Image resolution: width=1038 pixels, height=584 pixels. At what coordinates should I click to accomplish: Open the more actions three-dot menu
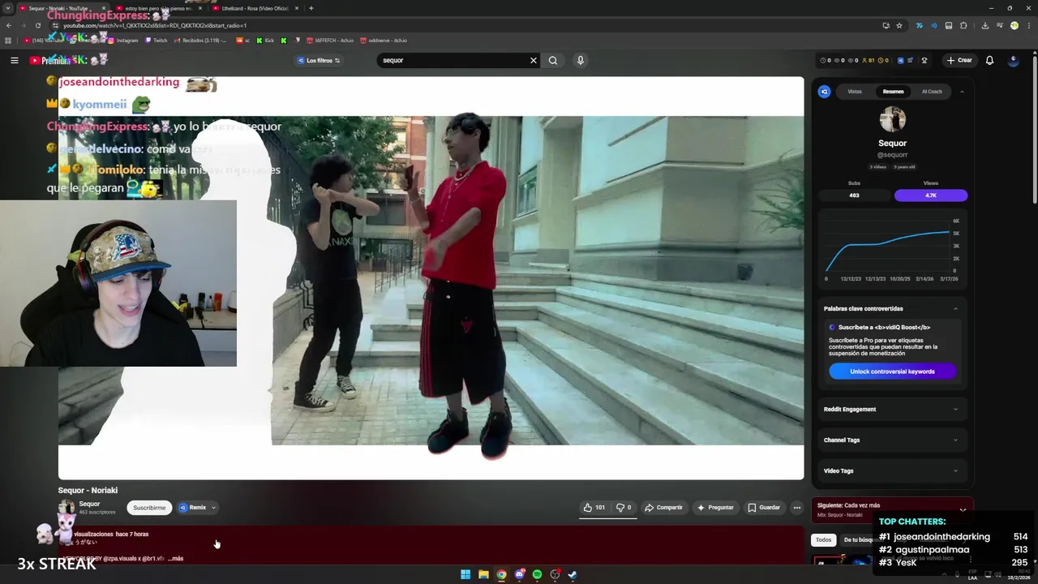796,508
